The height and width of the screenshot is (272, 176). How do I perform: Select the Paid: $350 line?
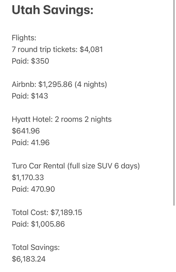click(x=30, y=61)
